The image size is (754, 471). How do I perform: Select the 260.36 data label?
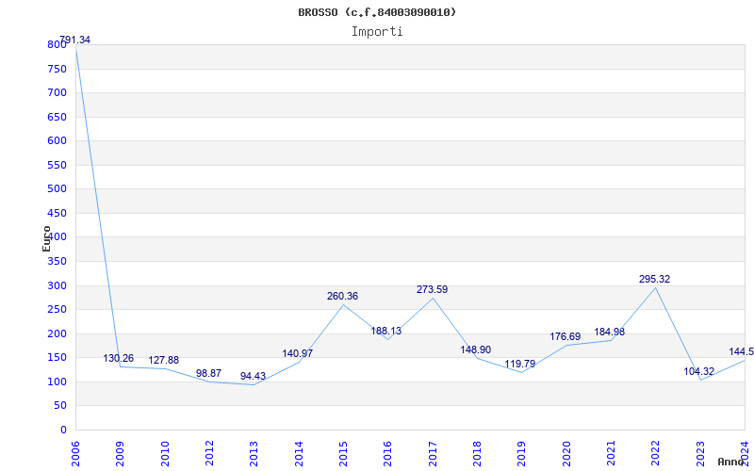point(342,296)
